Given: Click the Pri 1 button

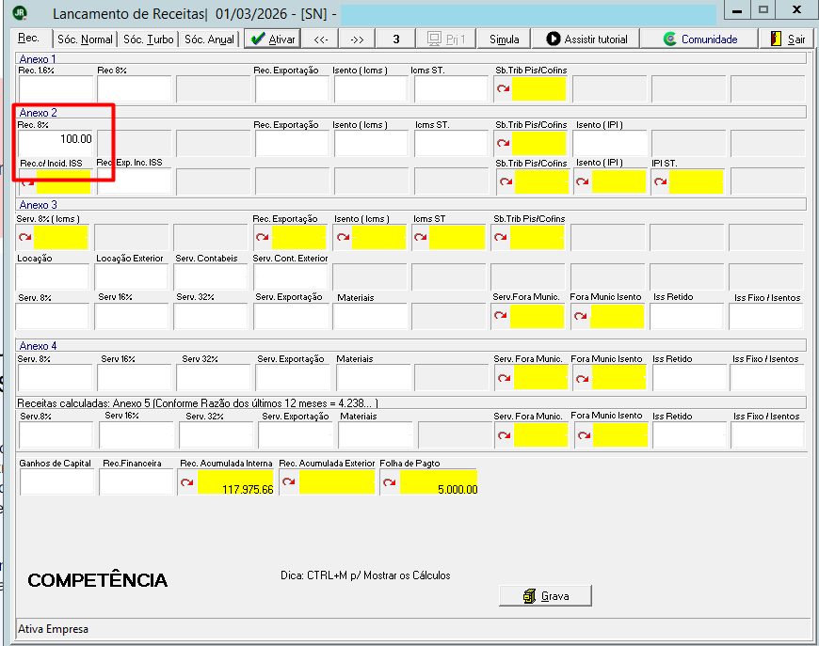Looking at the screenshot, I should point(445,39).
